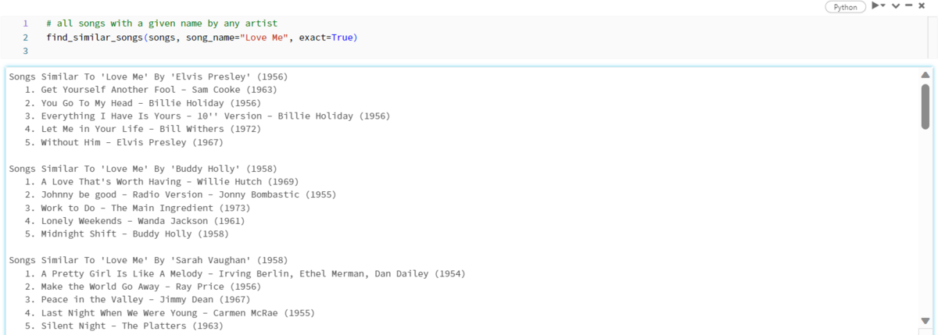The image size is (938, 335).
Task: Click the 'Elvis Presley' (1956) header line
Action: coord(148,77)
